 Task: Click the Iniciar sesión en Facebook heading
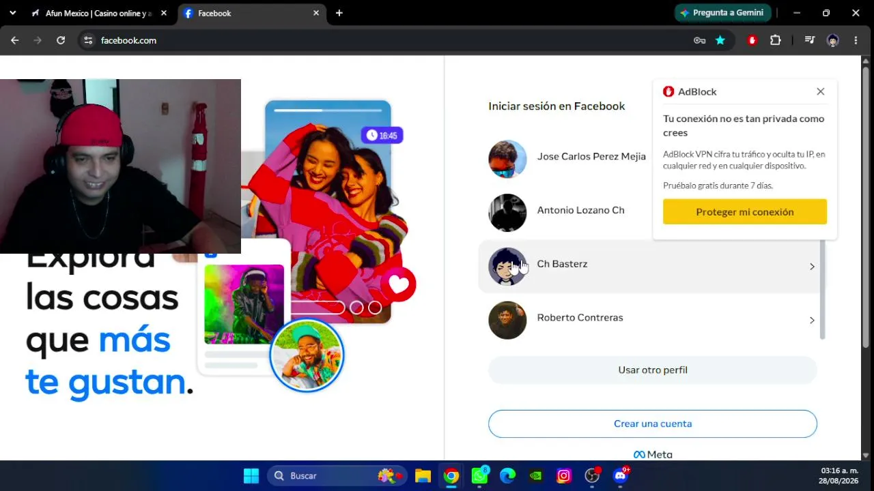point(556,106)
